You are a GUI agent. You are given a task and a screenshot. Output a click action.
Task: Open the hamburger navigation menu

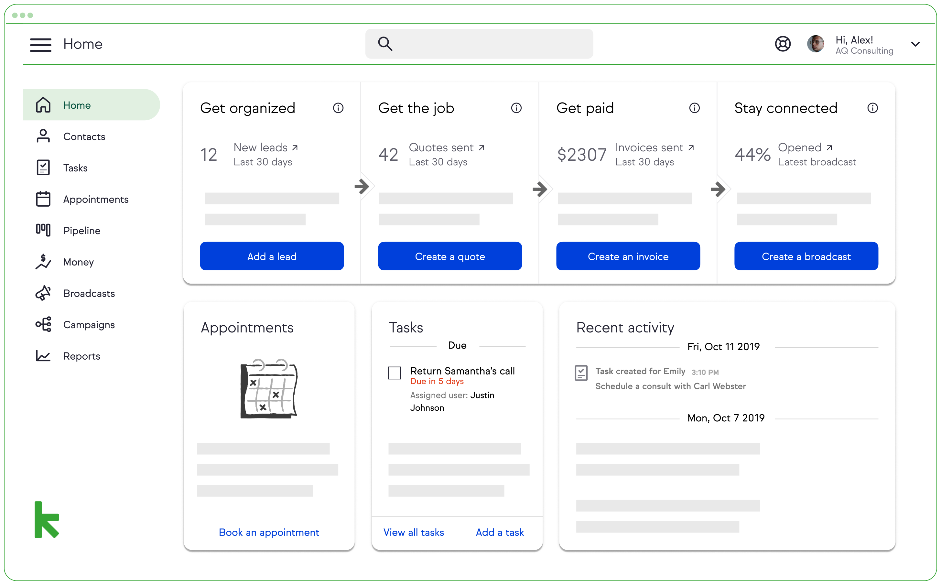click(x=41, y=45)
